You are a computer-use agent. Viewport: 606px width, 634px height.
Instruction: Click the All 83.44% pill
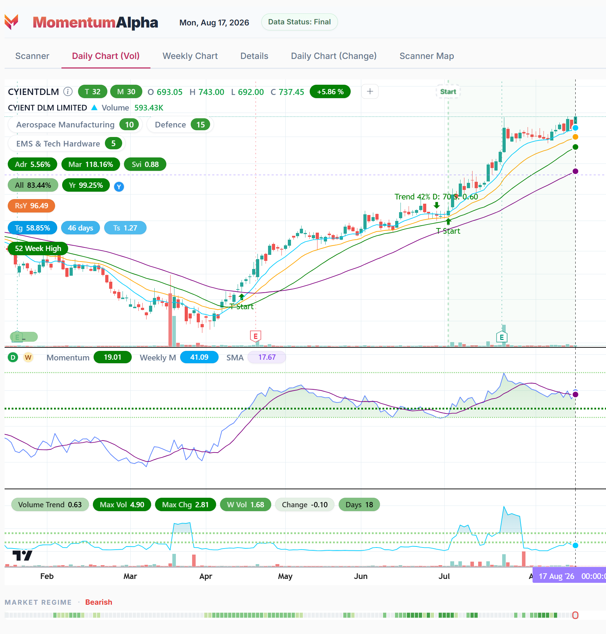click(33, 185)
